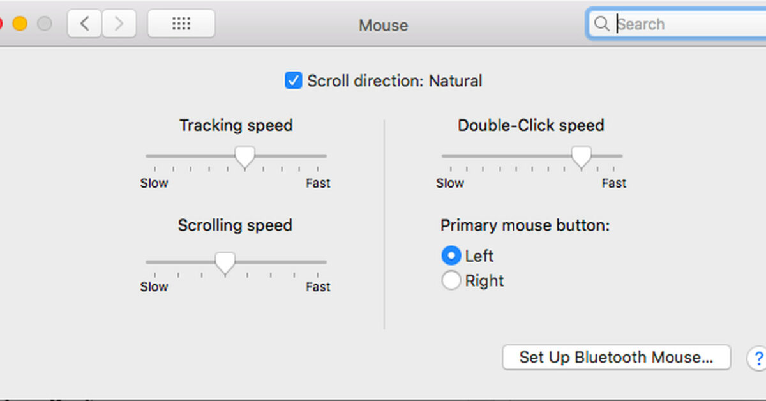The width and height of the screenshot is (766, 401).
Task: Uncheck Scroll direction: Natural
Action: click(293, 80)
